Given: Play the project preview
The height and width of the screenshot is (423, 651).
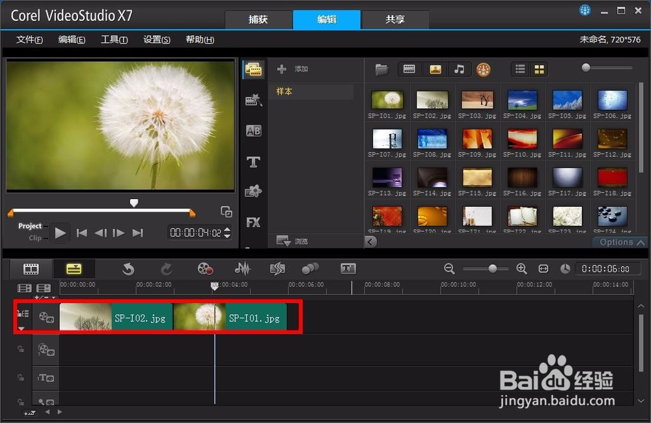Looking at the screenshot, I should coord(60,233).
